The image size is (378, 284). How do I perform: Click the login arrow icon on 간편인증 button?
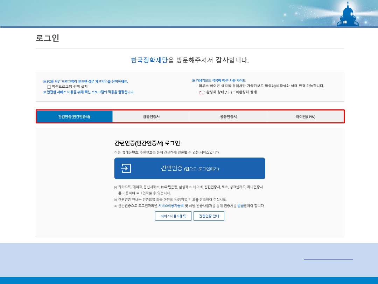point(126,168)
